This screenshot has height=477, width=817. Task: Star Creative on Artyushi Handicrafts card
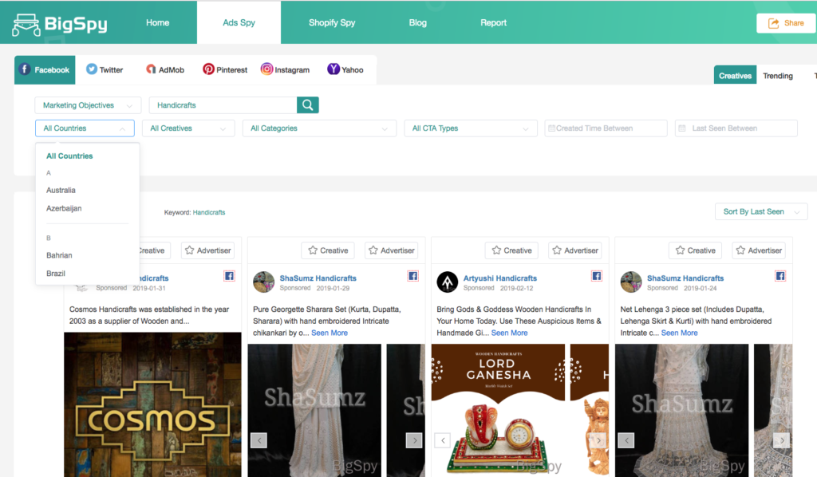tap(511, 250)
